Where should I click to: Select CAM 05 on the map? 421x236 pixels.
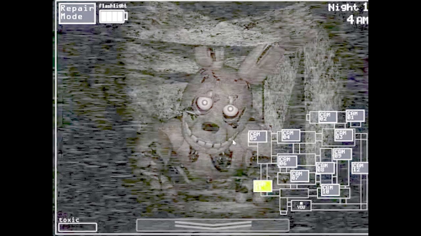coord(258,136)
